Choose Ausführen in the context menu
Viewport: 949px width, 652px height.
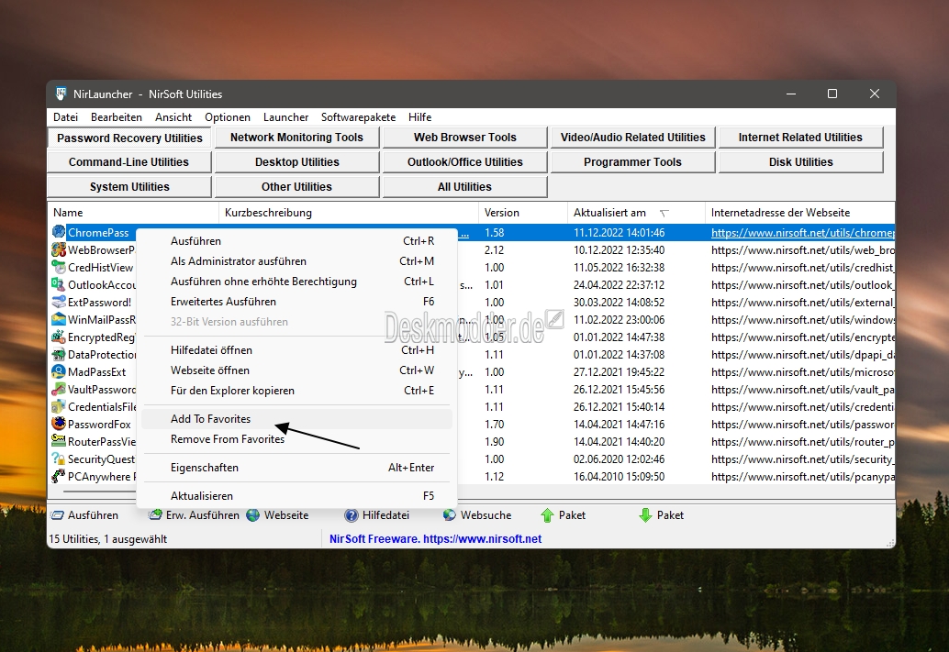click(296, 241)
